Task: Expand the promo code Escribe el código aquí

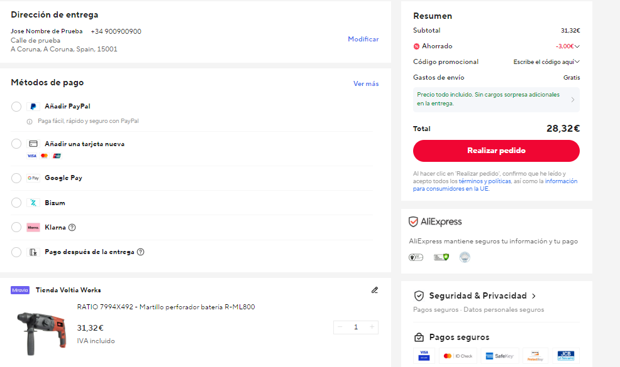Action: click(x=546, y=62)
